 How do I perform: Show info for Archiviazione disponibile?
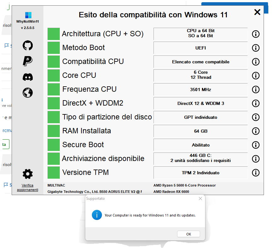pyautogui.click(x=256, y=159)
